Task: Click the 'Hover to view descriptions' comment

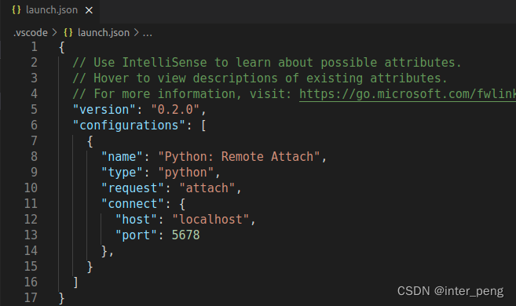Action: 260,78
